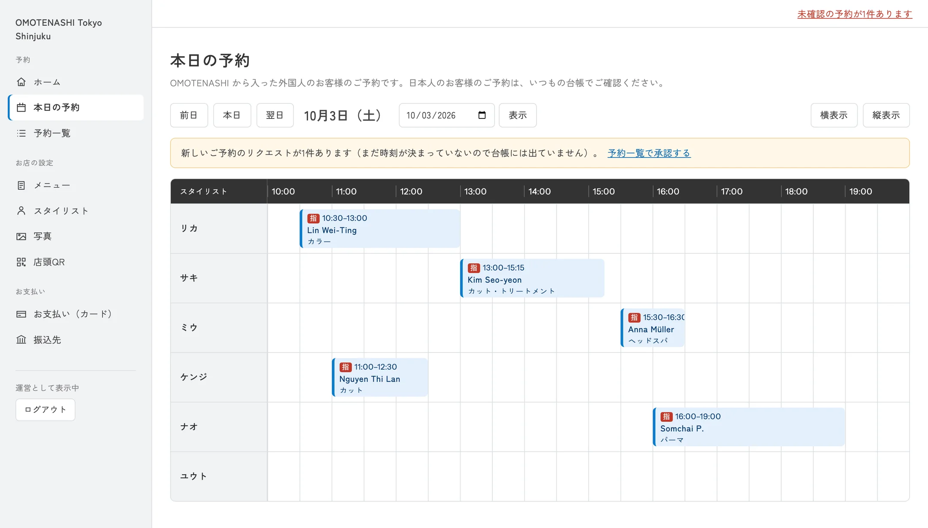Open メニュー settings page
The width and height of the screenshot is (928, 528).
pos(76,185)
